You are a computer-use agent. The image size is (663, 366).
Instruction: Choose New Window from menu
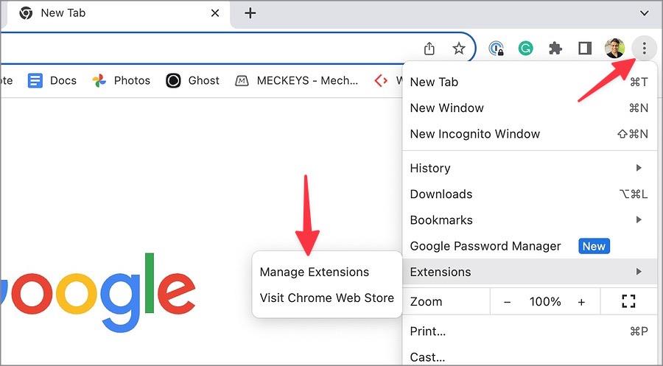coord(530,108)
